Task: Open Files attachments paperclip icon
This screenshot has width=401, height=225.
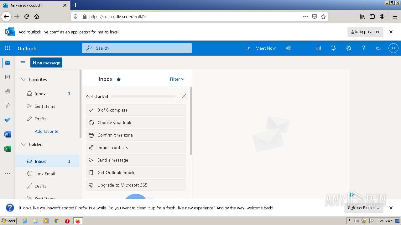Action: [8, 106]
